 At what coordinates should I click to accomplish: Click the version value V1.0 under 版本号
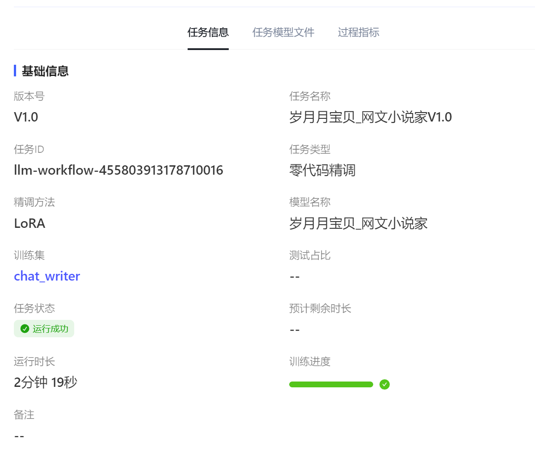26,117
